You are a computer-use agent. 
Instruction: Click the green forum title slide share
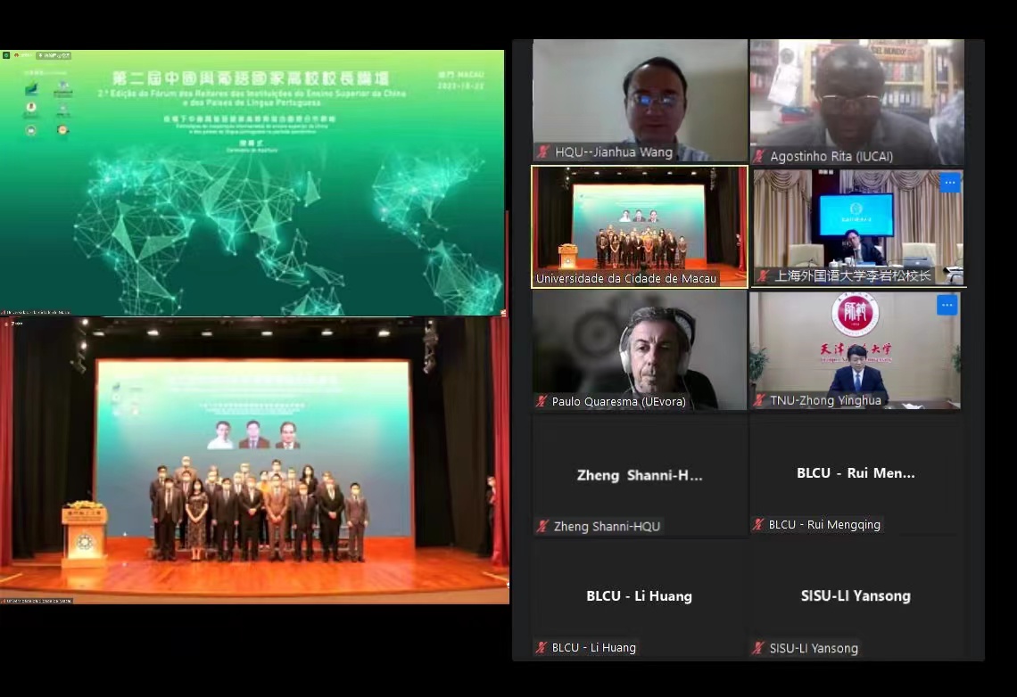click(252, 183)
